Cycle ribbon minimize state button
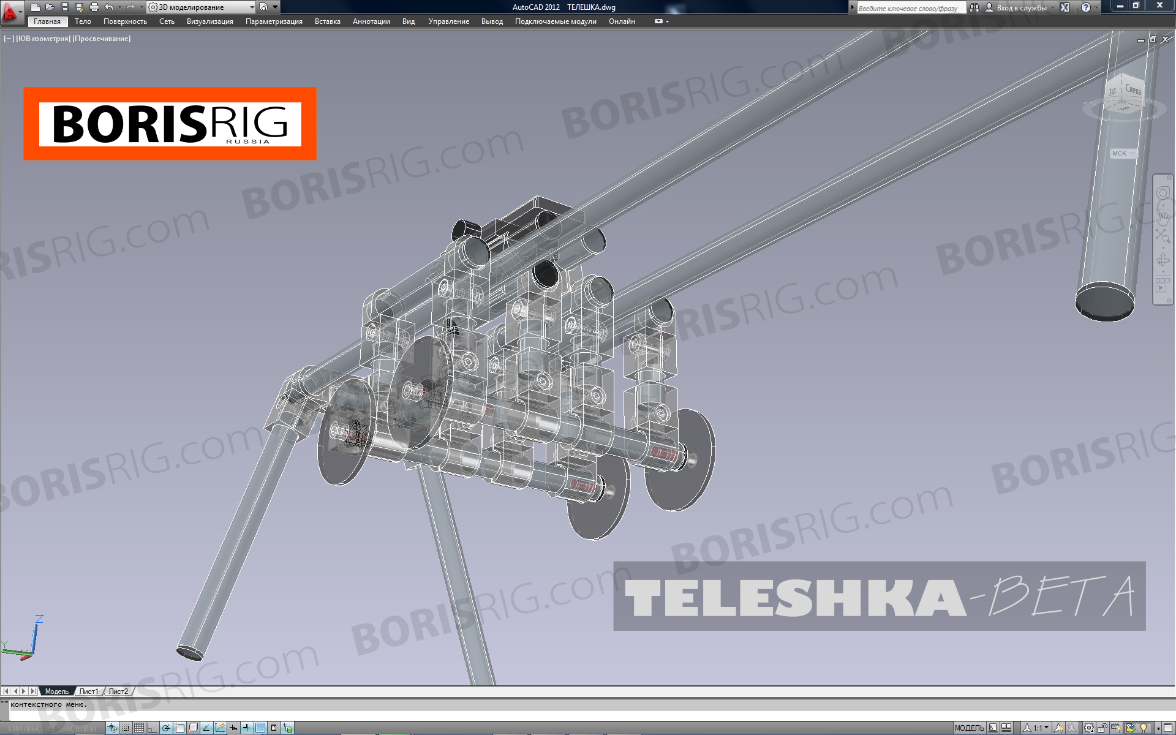The height and width of the screenshot is (735, 1176). click(658, 21)
